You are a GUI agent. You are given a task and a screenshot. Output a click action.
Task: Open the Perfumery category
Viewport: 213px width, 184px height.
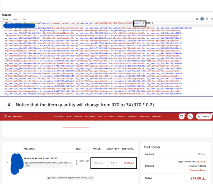132,116
